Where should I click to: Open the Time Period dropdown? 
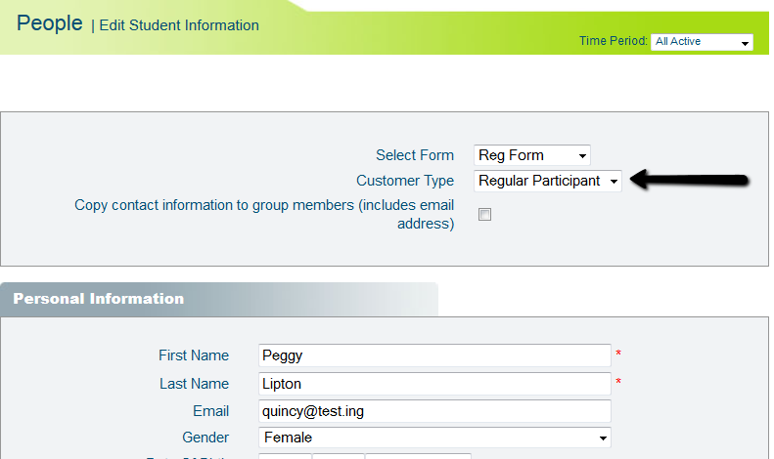coord(701,42)
